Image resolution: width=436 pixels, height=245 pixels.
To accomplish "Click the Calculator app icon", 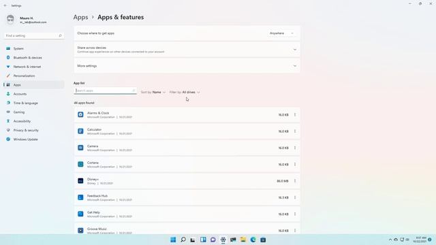I will click(80, 131).
